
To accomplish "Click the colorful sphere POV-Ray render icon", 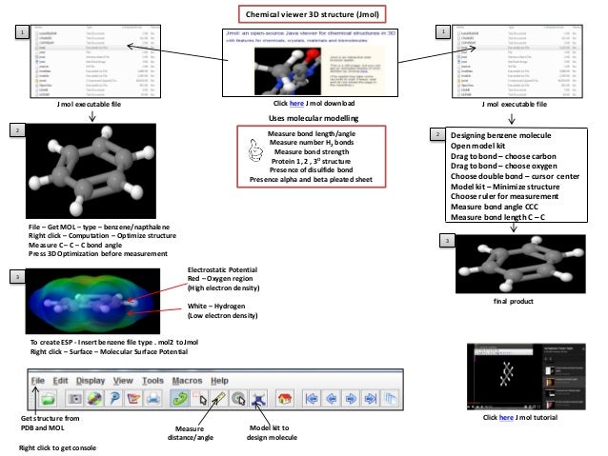I will 94,398.
